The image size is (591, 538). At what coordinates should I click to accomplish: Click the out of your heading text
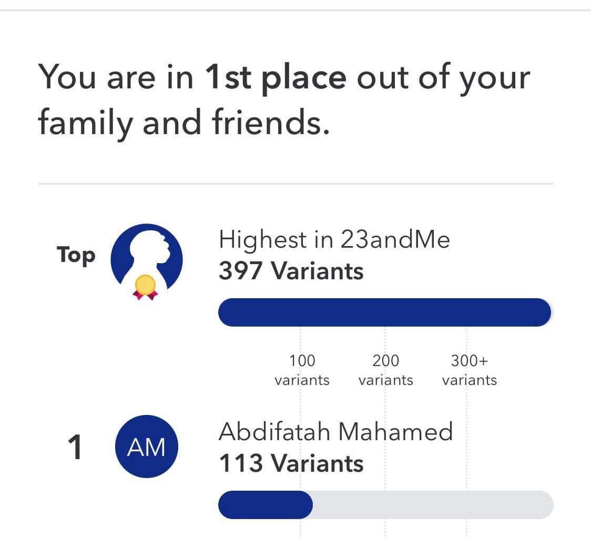click(443, 78)
